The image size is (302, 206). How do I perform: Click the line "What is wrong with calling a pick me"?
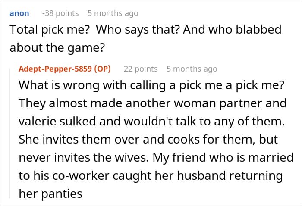pyautogui.click(x=151, y=85)
